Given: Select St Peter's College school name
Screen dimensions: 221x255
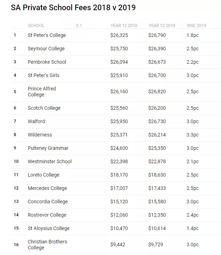Looking at the screenshot, I should [x=47, y=35].
